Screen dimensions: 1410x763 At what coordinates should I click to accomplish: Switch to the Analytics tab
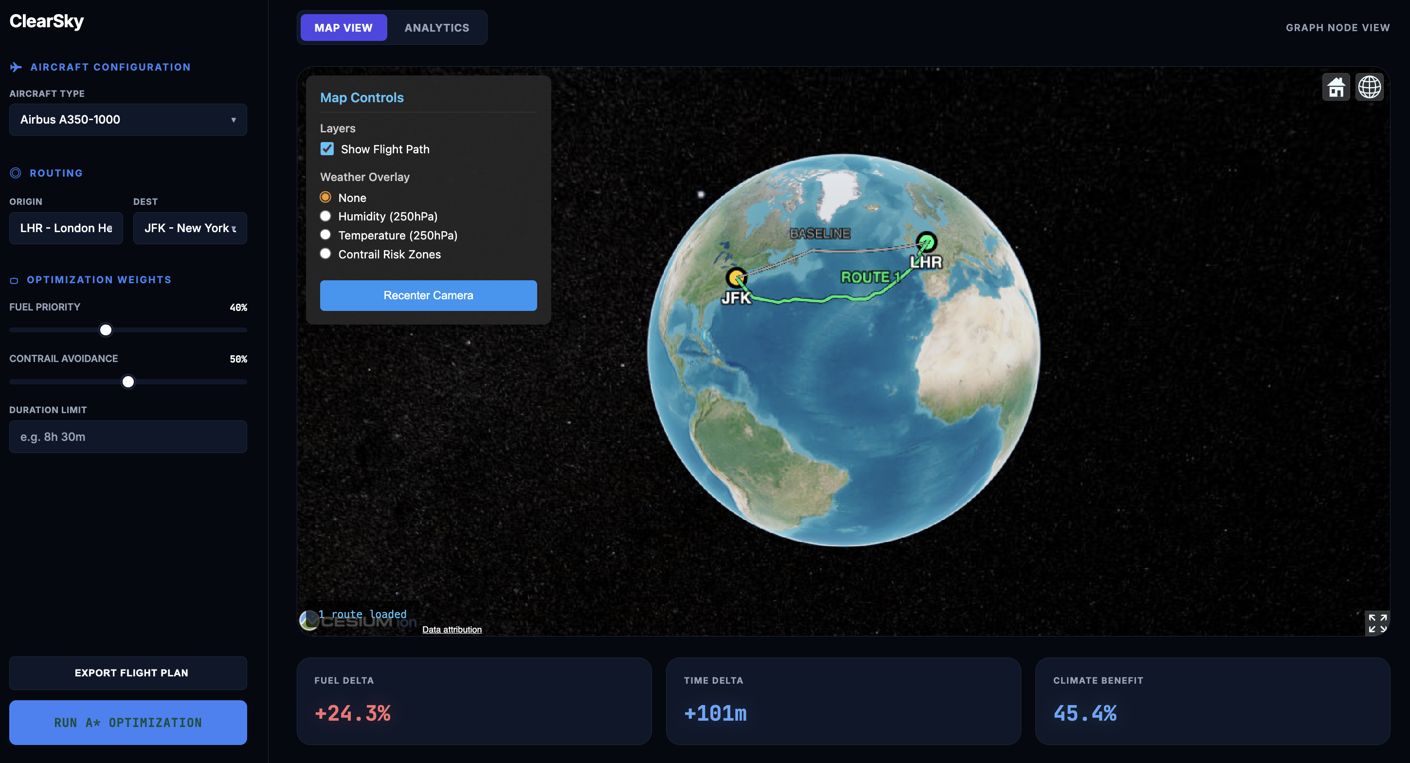pyautogui.click(x=436, y=28)
